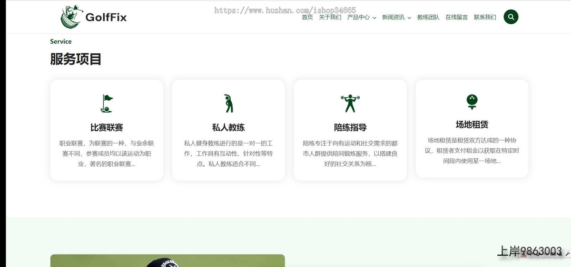
Task: Open the search magnifier button
Action: [x=511, y=17]
